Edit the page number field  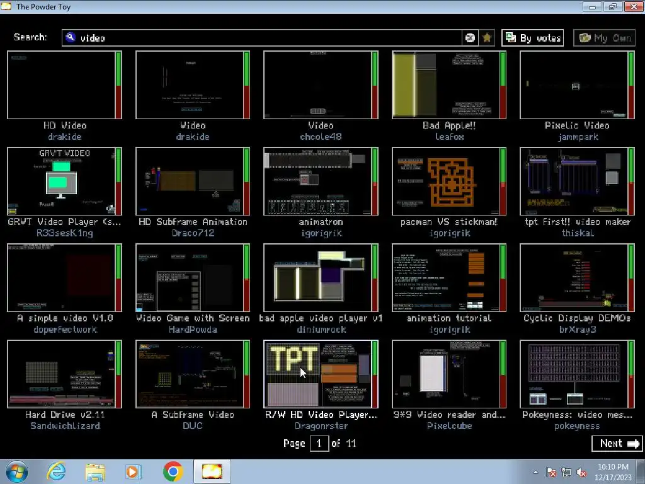319,443
